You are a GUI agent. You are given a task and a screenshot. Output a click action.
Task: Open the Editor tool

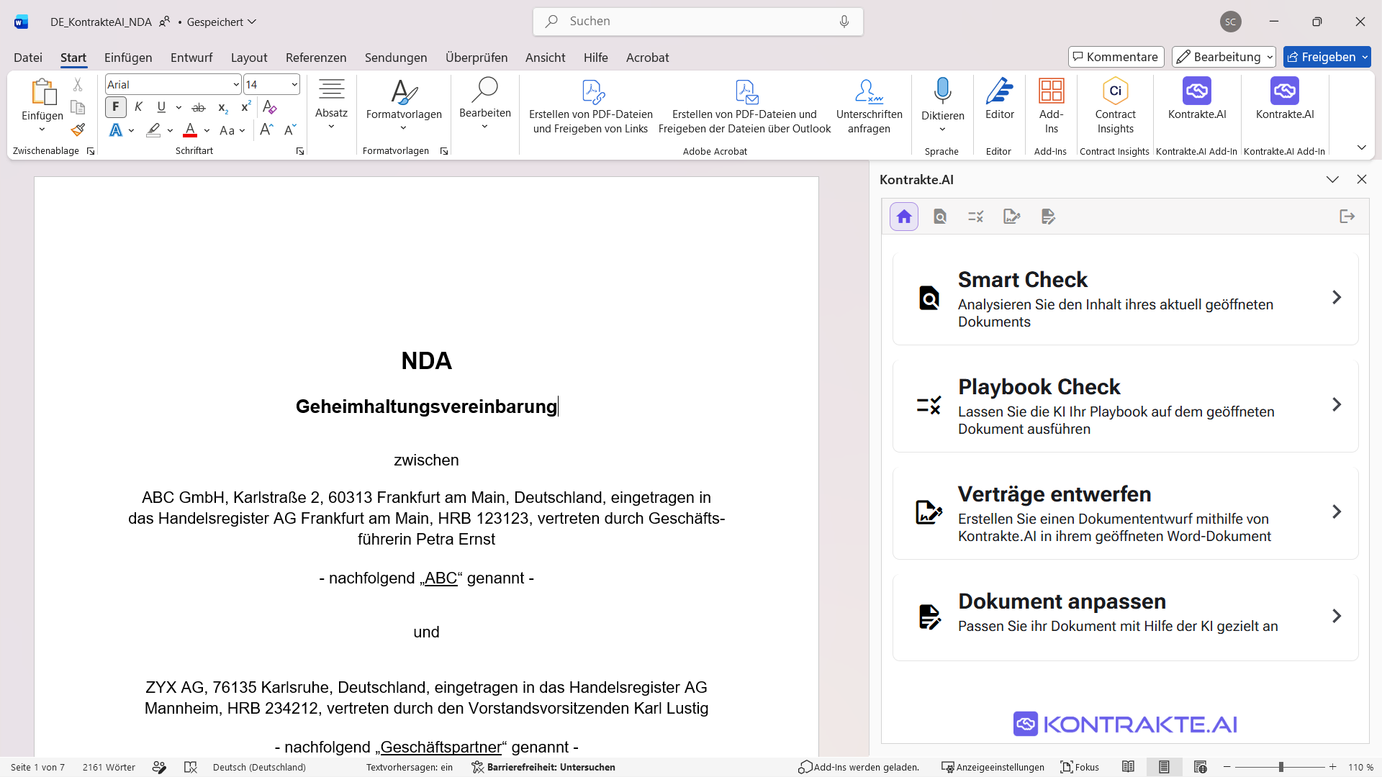(999, 99)
